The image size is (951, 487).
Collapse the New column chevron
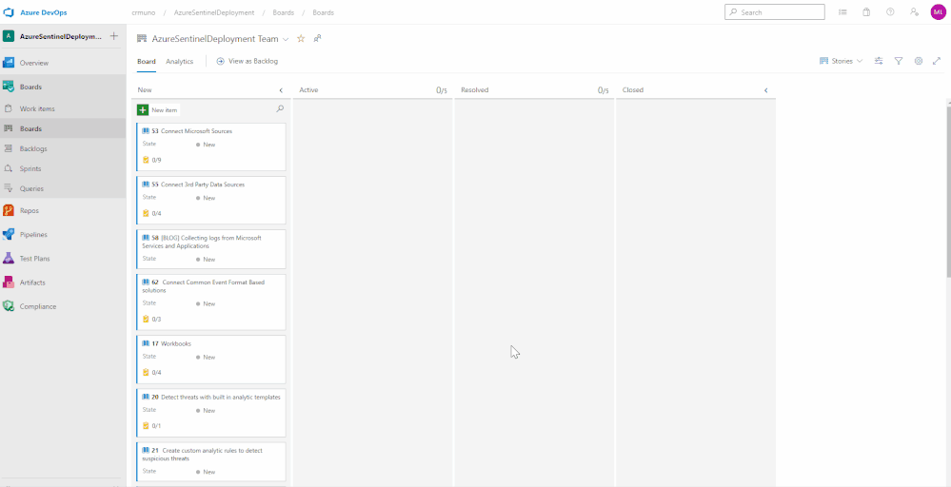click(281, 90)
